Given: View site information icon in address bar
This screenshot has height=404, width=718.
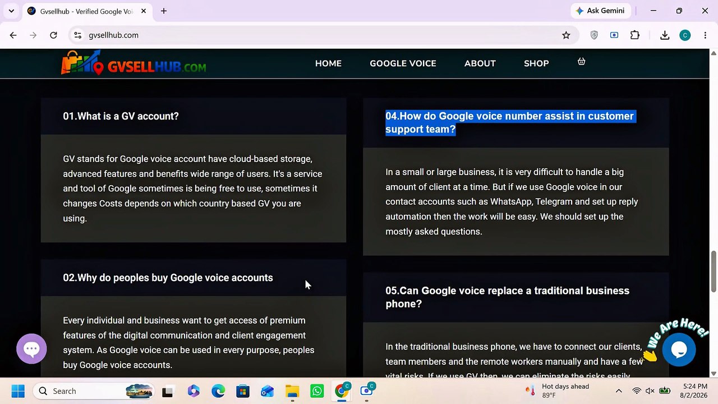Looking at the screenshot, I should coord(78,35).
